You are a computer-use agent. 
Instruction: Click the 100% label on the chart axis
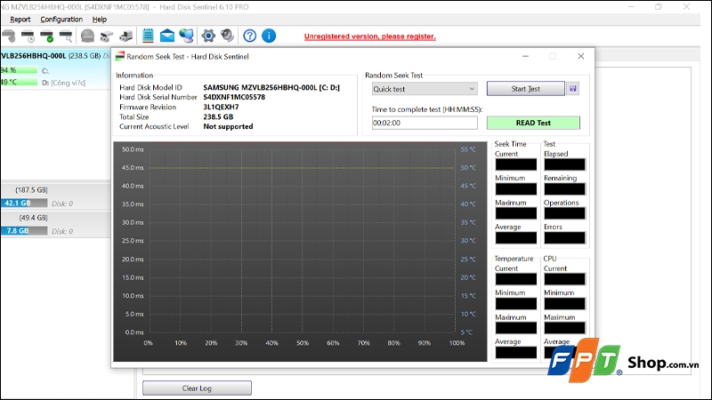tap(457, 343)
